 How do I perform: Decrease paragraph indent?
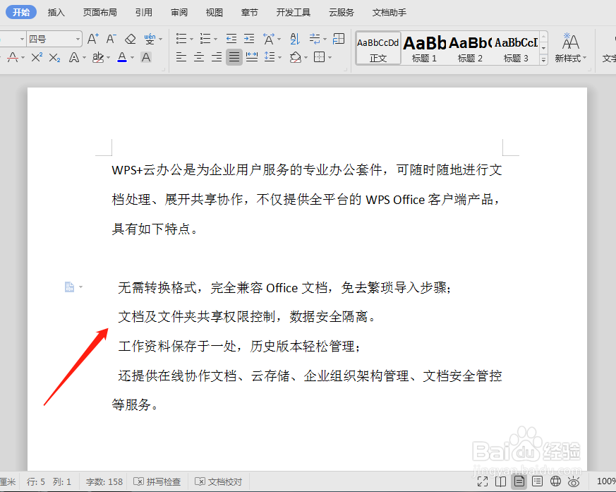[x=231, y=39]
